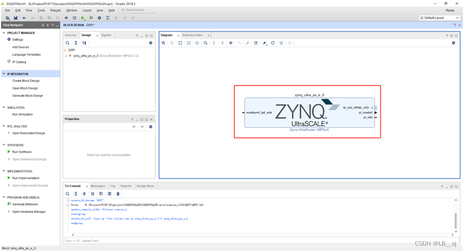
Task: Open Properties panel settings gear
Action: [x=151, y=127]
